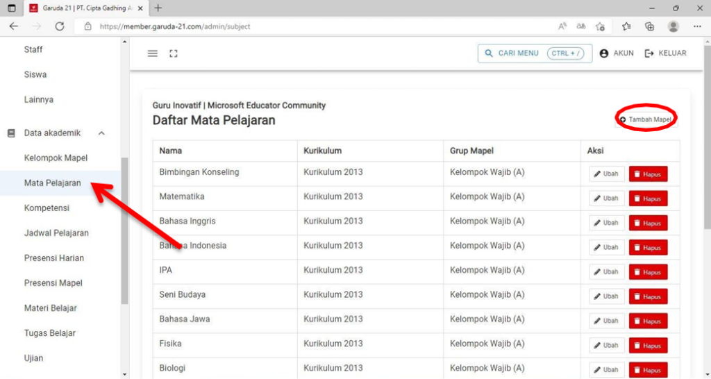This screenshot has height=379, width=711.
Task: Click the KELUAR logout button
Action: click(666, 53)
